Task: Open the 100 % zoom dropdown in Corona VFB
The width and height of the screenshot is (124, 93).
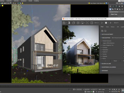Action: (97, 23)
